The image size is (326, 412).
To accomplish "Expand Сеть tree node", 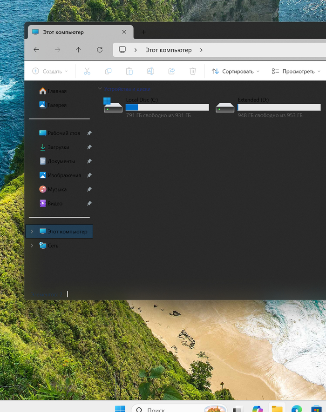I will coord(32,246).
